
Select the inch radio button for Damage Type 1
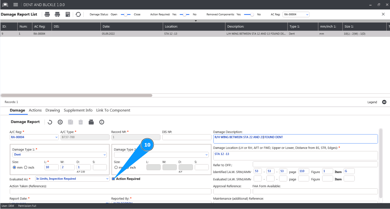(26, 167)
